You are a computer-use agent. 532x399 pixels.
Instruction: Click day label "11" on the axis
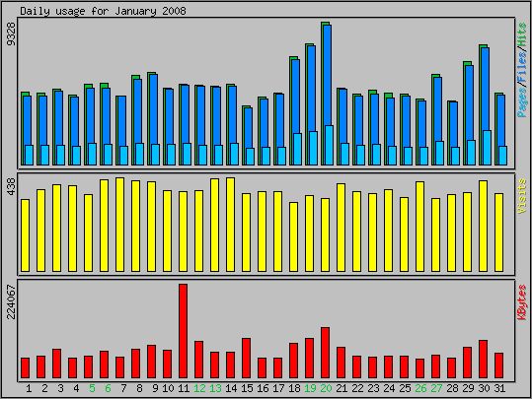click(x=184, y=388)
